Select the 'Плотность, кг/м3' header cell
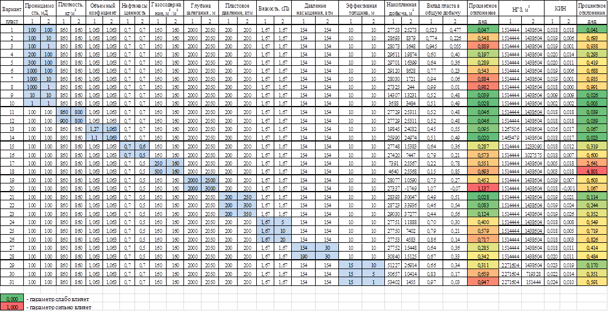The width and height of the screenshot is (608, 311). [70, 9]
